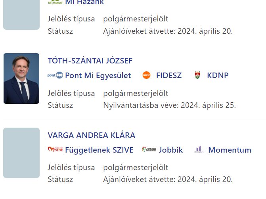Open the Függetlenek SZIVE text link
The width and height of the screenshot is (266, 199).
pos(99,150)
